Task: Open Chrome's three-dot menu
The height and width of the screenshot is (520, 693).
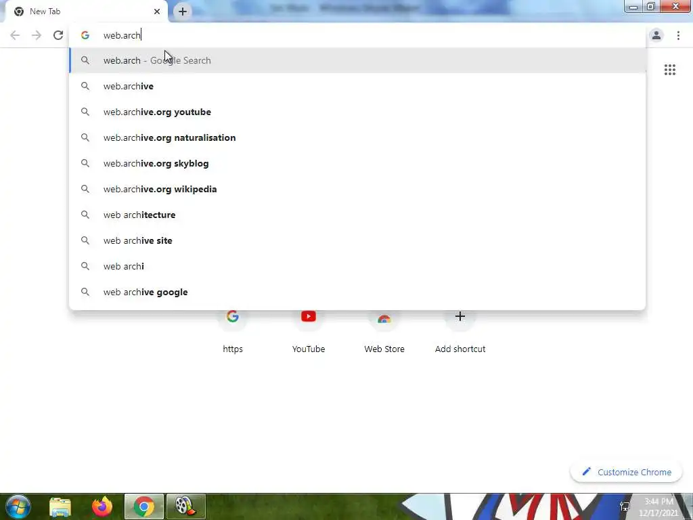Action: 678,35
